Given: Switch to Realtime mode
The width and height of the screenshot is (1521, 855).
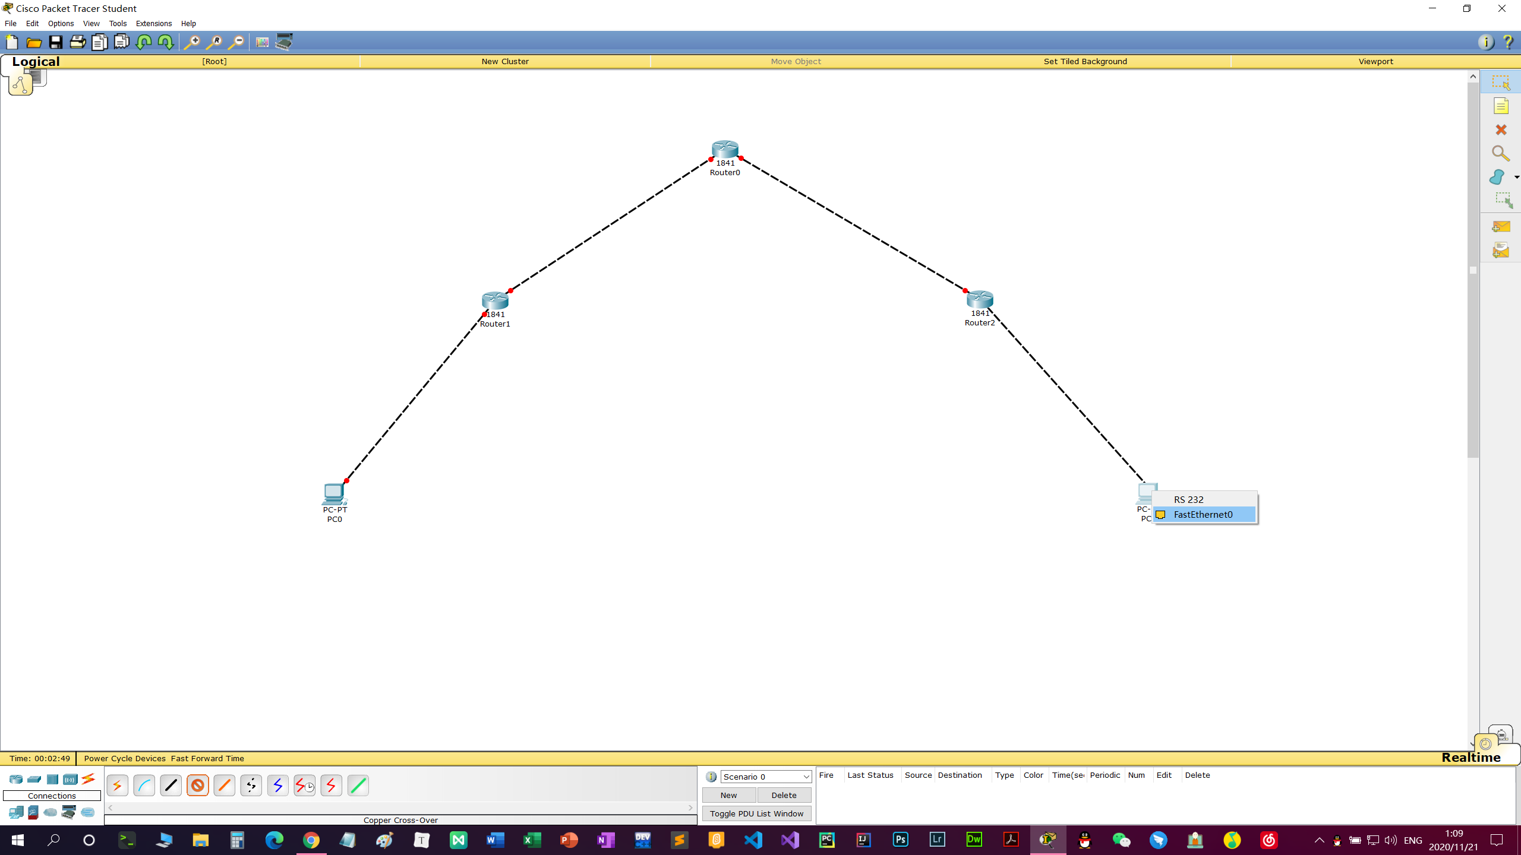Looking at the screenshot, I should click(1470, 758).
